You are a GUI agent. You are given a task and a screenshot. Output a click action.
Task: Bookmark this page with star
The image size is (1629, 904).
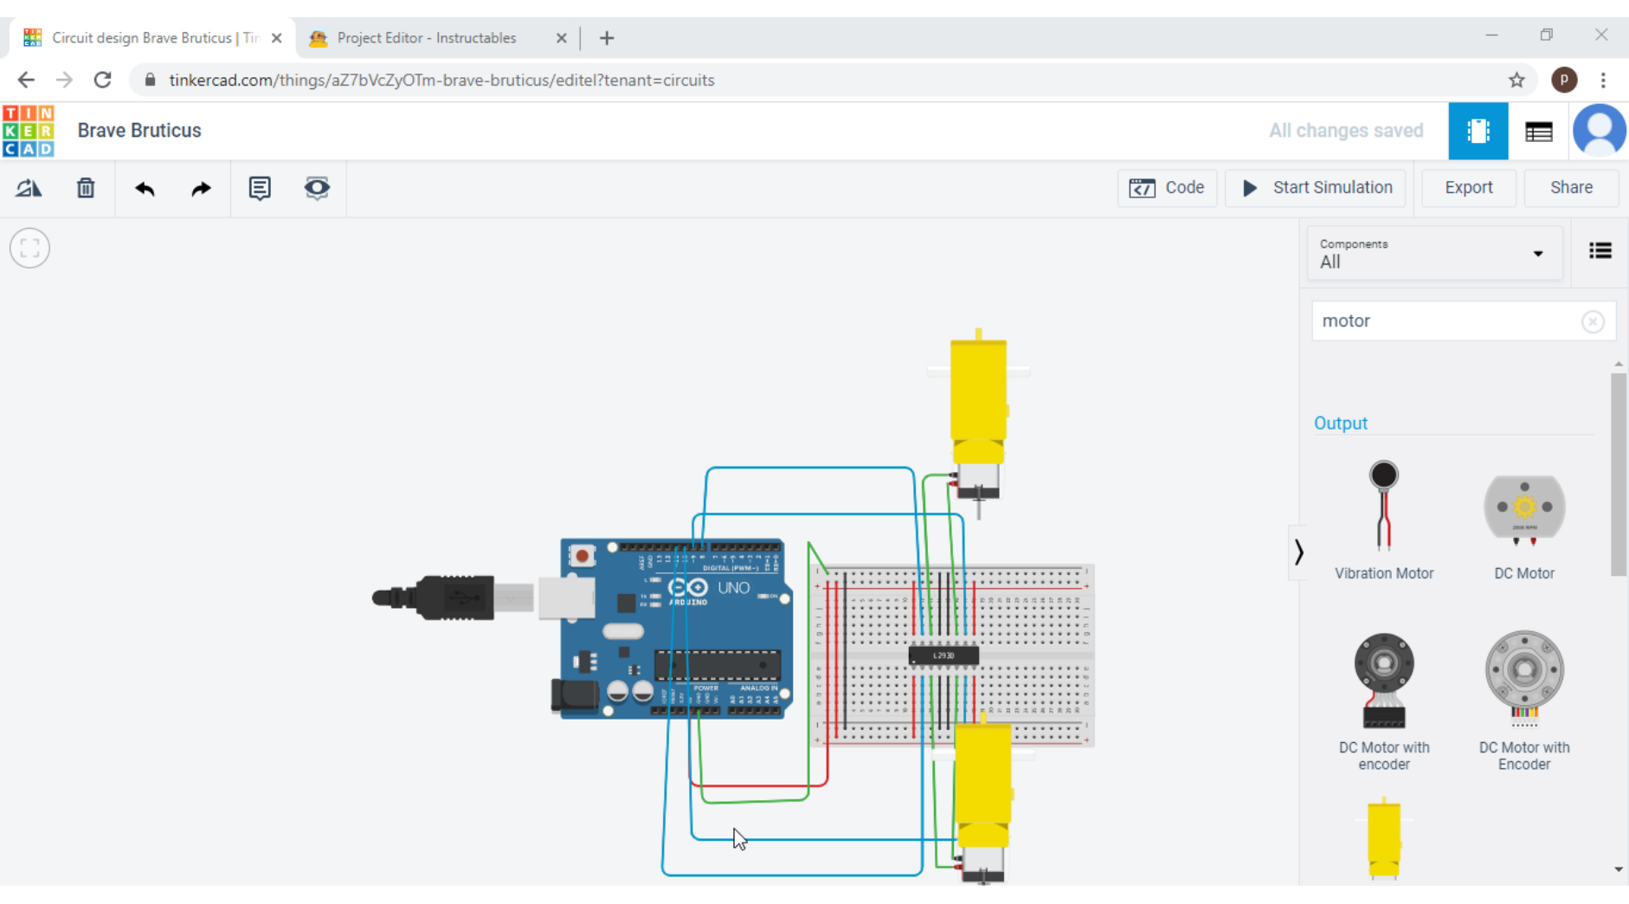click(1516, 81)
